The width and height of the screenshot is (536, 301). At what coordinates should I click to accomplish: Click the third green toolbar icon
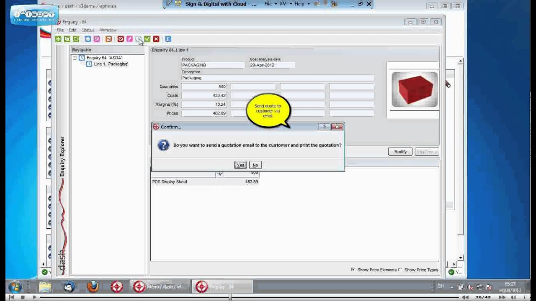coord(76,39)
